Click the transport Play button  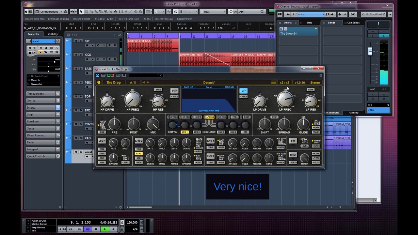pos(105,229)
